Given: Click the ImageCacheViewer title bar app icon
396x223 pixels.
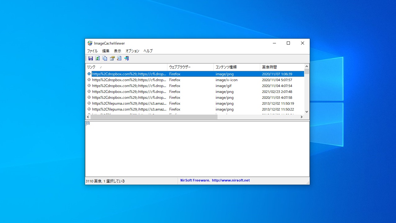Looking at the screenshot, I should [x=90, y=43].
